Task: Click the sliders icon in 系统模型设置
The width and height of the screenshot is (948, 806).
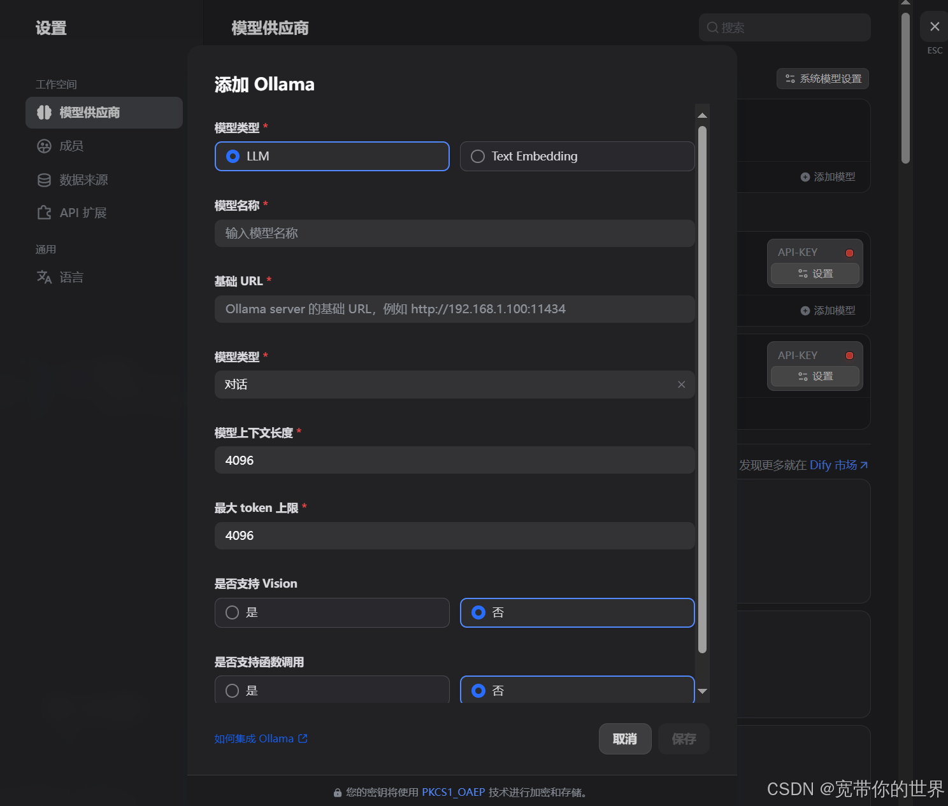Action: pyautogui.click(x=790, y=79)
